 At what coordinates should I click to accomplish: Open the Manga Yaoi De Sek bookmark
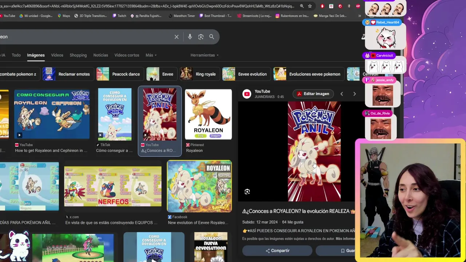(x=330, y=16)
